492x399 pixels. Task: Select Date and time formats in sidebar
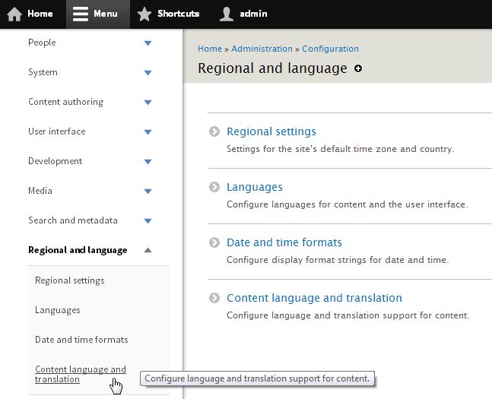[81, 340]
